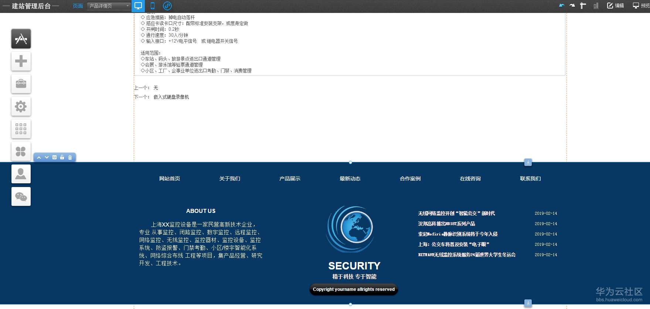Open next product link 嵌入式硬盘录像机

(171, 97)
